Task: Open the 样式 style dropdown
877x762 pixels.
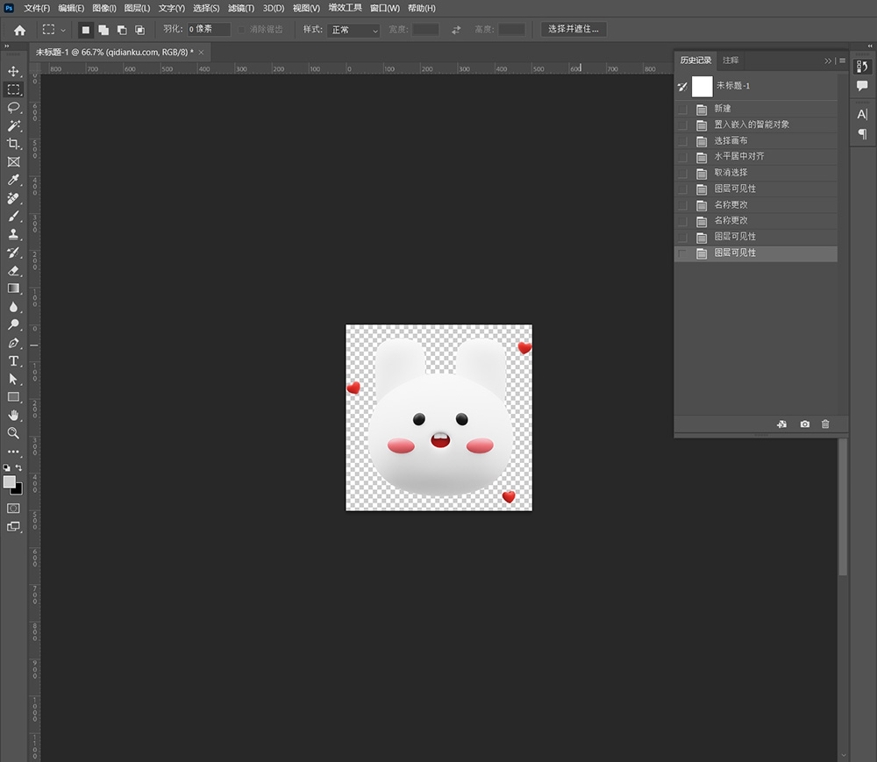Action: tap(353, 30)
